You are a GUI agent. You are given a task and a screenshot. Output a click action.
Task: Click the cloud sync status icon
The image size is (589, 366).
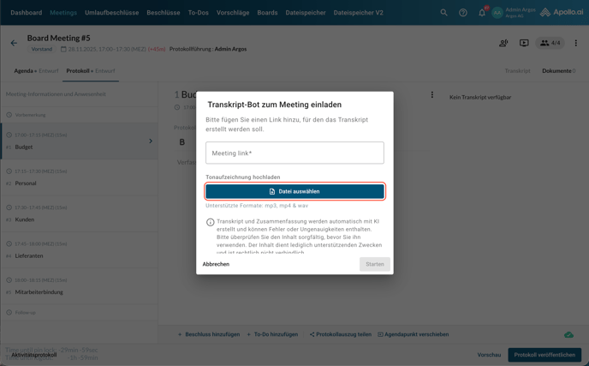click(568, 334)
